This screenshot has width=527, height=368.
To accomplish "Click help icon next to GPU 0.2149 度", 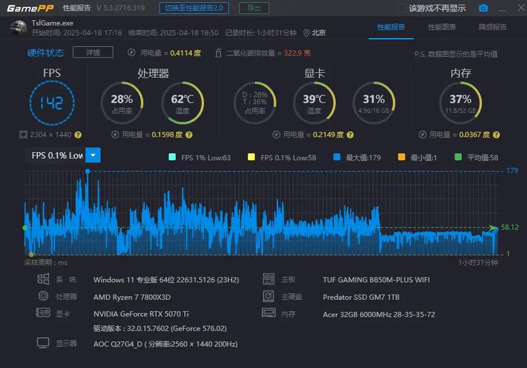I will tap(350, 135).
